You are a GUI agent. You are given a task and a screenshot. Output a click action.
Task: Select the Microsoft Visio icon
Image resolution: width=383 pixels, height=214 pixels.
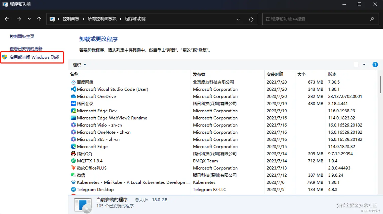coord(73,125)
